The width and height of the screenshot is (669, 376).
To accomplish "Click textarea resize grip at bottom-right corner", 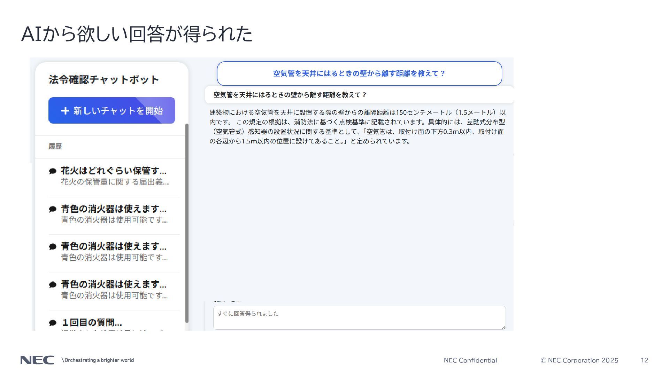I will coord(503,327).
